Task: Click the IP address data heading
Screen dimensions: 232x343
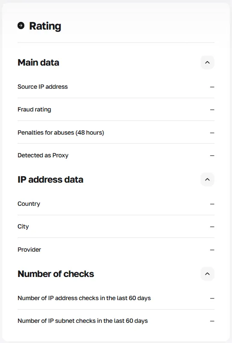Action: (50, 180)
